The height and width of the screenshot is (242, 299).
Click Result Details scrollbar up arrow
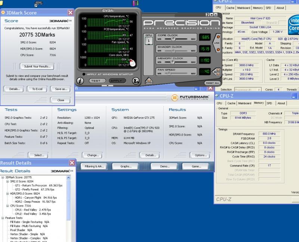pos(69,178)
